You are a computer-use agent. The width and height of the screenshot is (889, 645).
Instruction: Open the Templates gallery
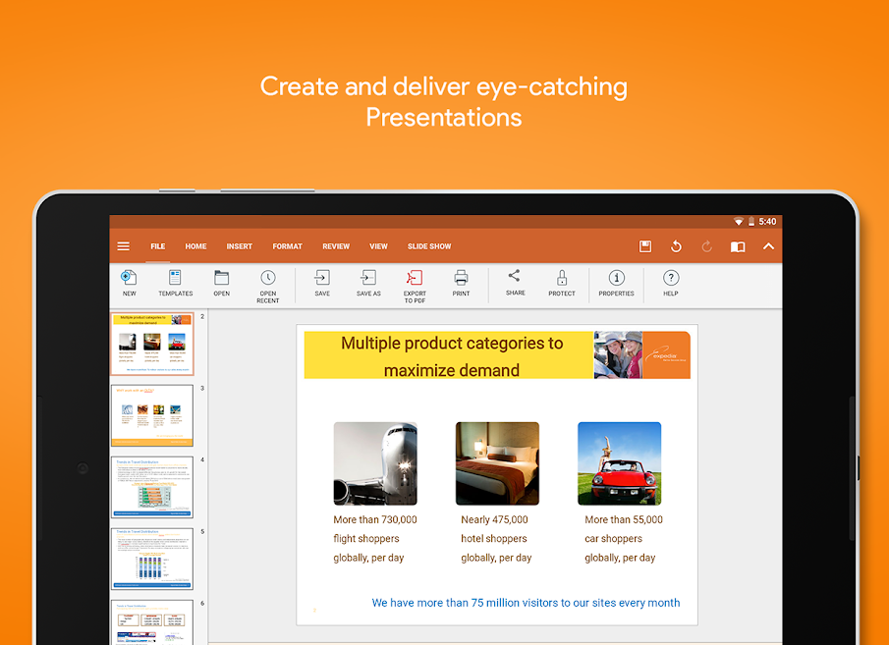click(176, 279)
